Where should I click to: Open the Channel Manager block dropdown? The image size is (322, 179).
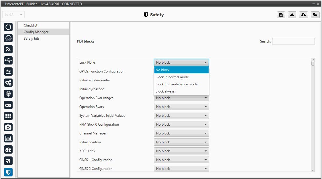coord(181,133)
